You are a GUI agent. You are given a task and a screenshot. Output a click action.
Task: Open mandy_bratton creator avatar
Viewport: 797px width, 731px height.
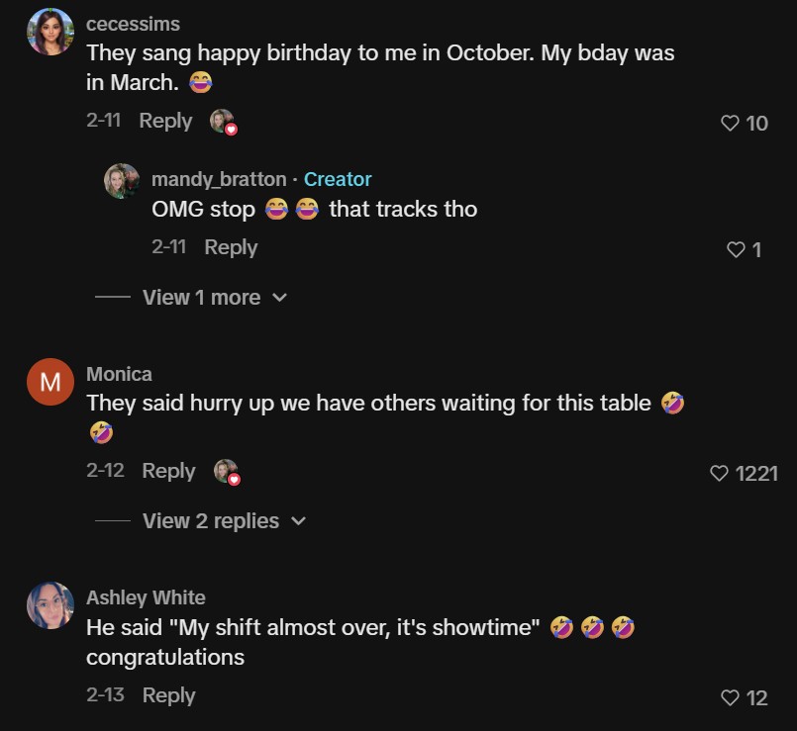[122, 181]
